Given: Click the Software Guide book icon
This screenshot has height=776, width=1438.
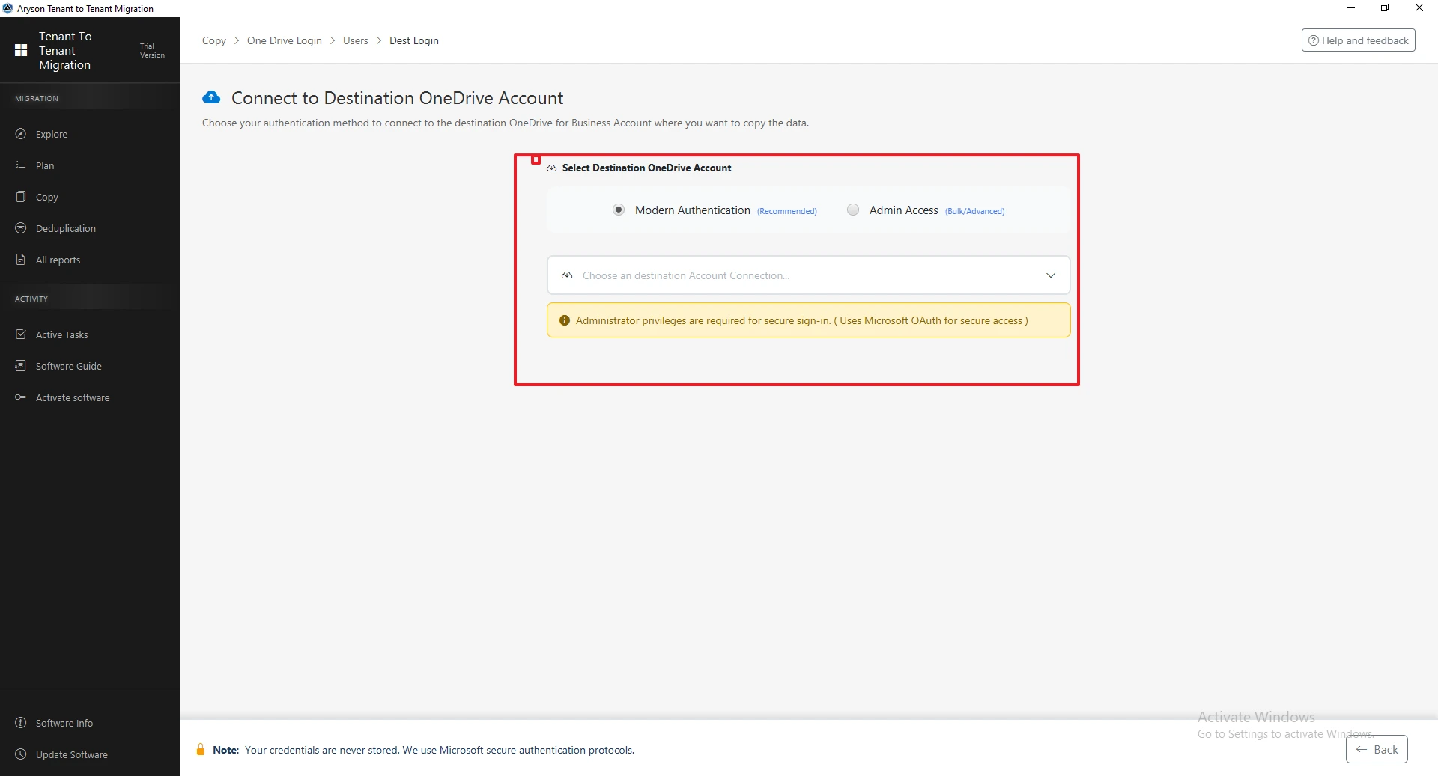Looking at the screenshot, I should (21, 366).
